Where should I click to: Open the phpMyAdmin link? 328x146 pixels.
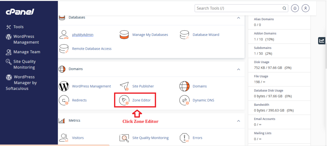[x=83, y=35]
